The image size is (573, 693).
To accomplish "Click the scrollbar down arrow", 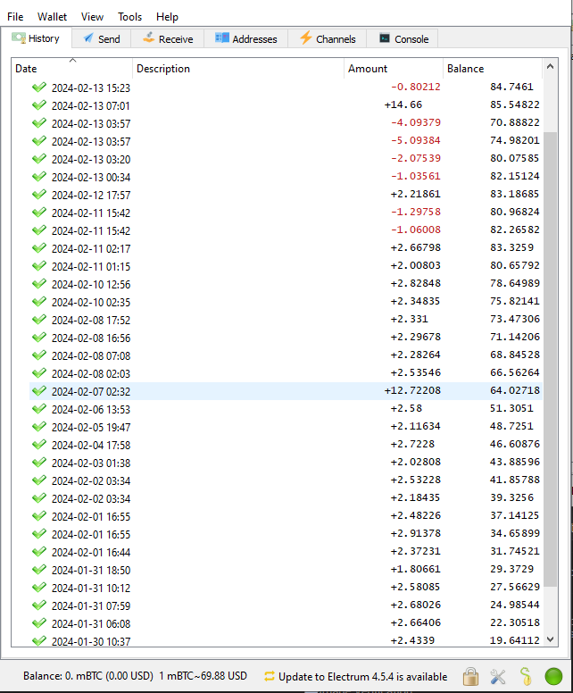I will [550, 639].
